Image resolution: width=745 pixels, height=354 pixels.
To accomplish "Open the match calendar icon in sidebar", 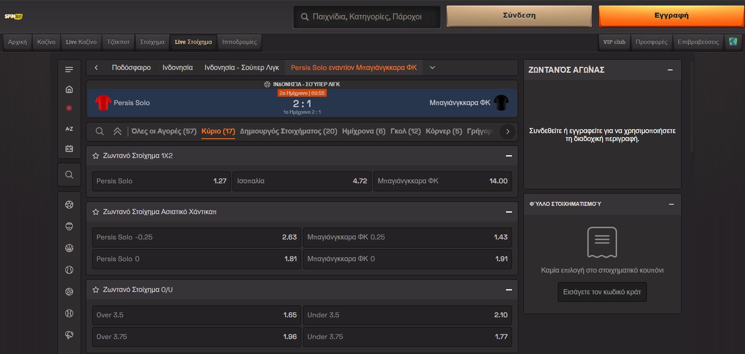I will (x=69, y=149).
